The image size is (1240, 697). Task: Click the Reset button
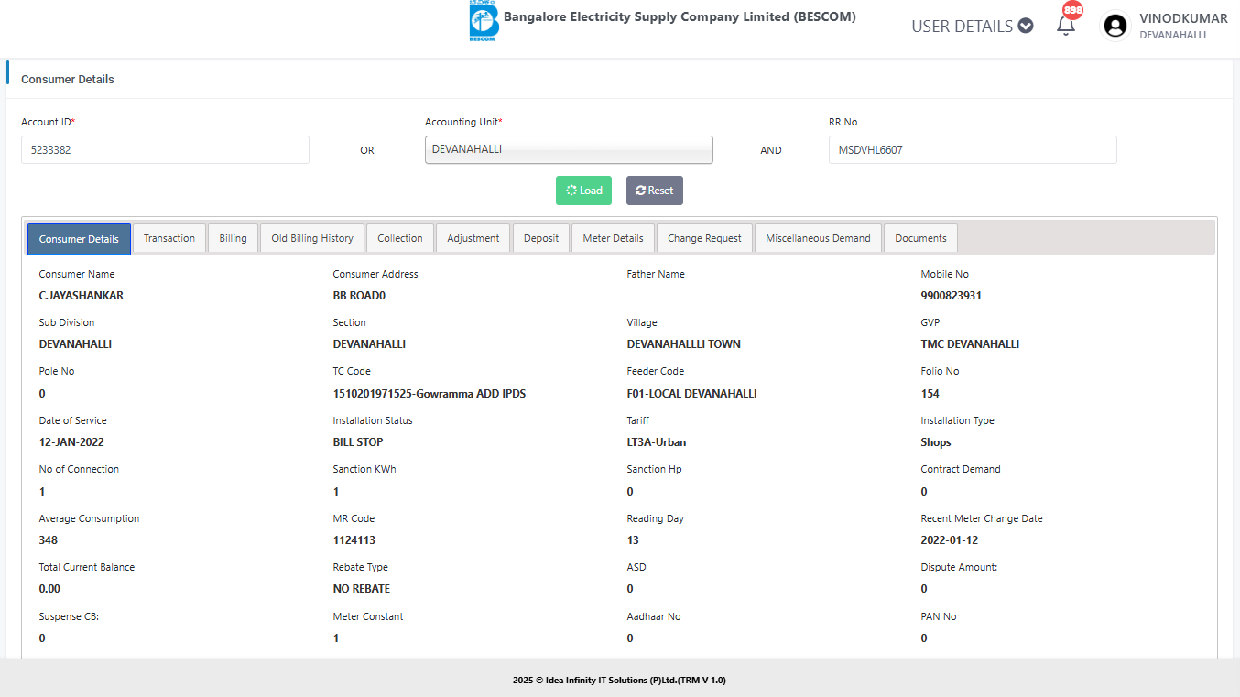click(655, 191)
